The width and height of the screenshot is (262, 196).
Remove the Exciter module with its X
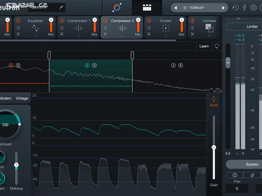pos(149,34)
